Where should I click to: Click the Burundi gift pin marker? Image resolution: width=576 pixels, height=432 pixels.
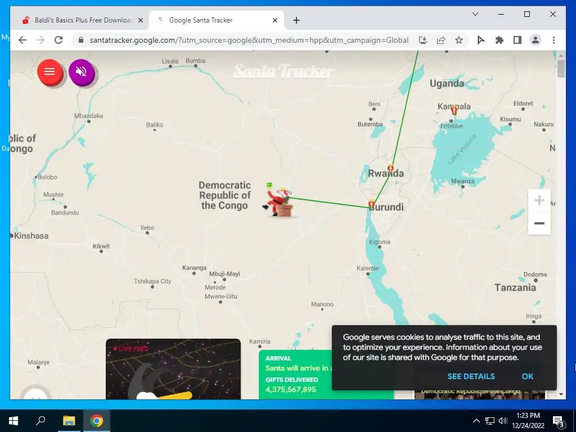click(x=371, y=204)
